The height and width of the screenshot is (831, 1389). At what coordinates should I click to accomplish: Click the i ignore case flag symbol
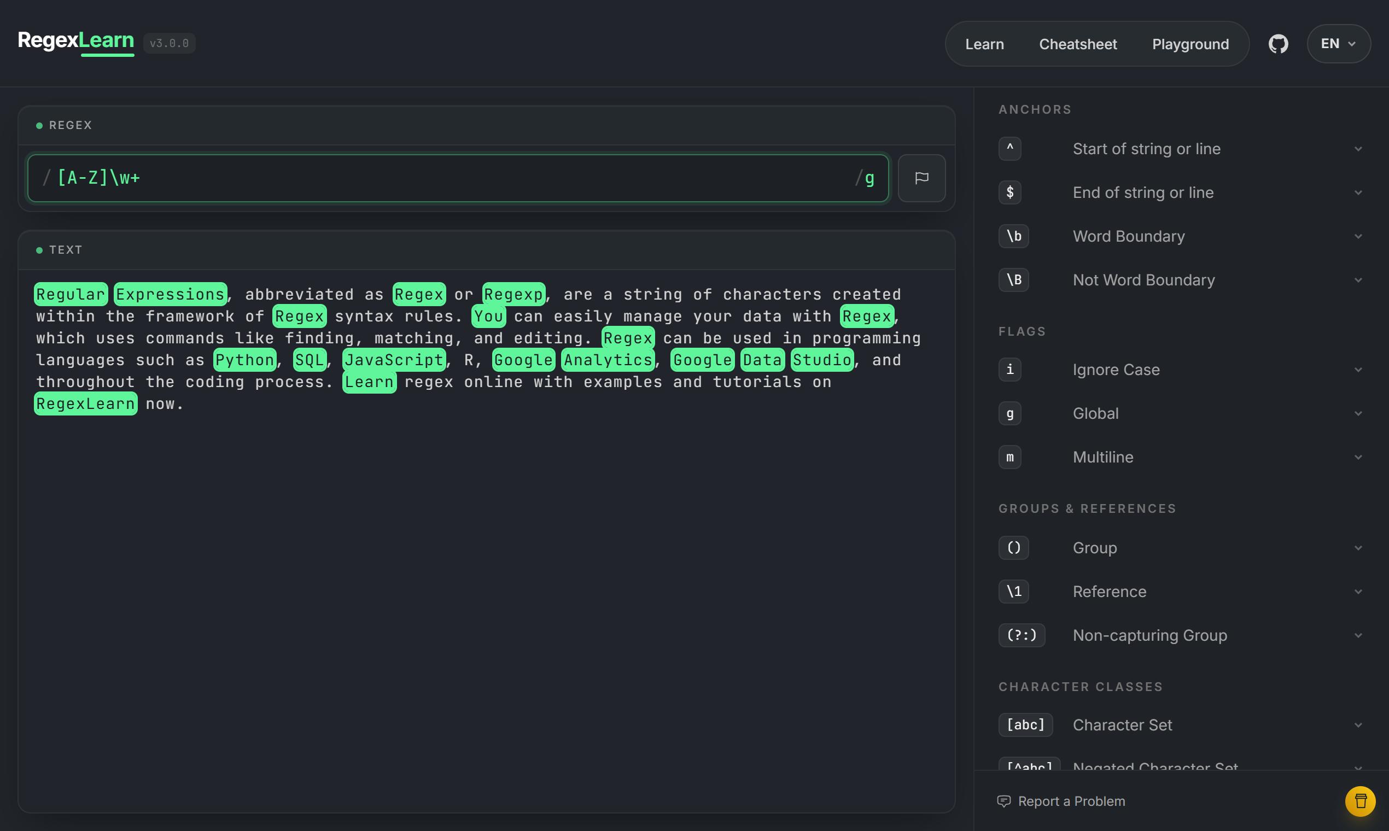[1009, 369]
